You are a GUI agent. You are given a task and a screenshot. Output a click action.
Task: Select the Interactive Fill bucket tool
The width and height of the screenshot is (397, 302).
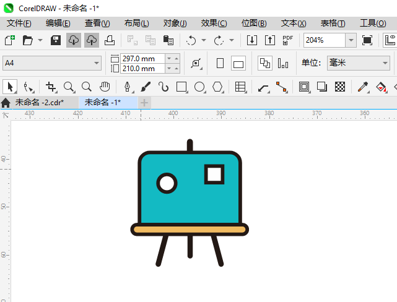pos(382,87)
